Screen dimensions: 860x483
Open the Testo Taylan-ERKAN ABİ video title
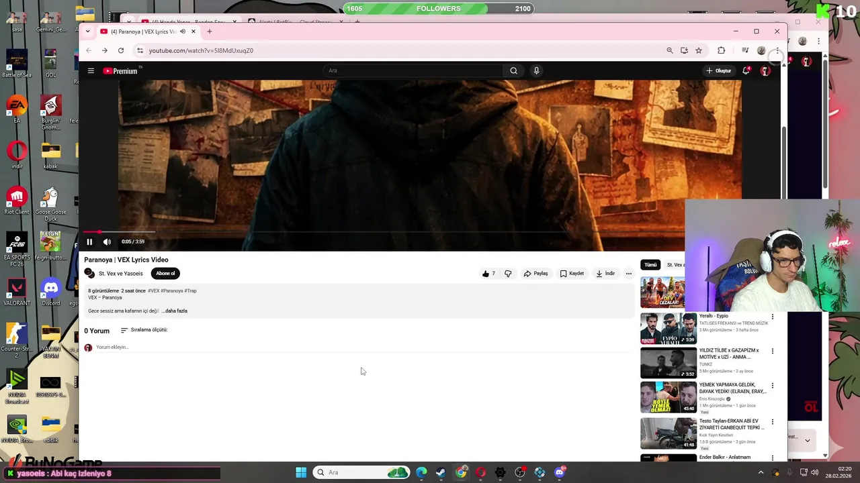(732, 425)
